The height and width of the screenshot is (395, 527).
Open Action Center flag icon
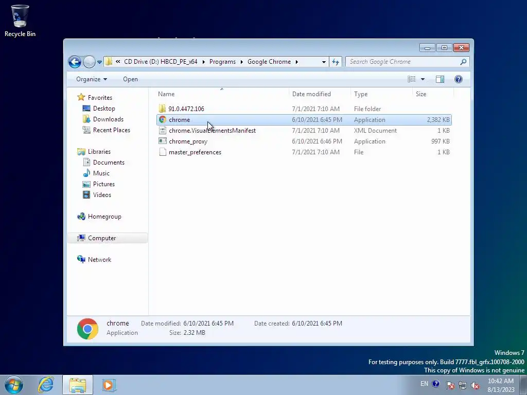450,385
